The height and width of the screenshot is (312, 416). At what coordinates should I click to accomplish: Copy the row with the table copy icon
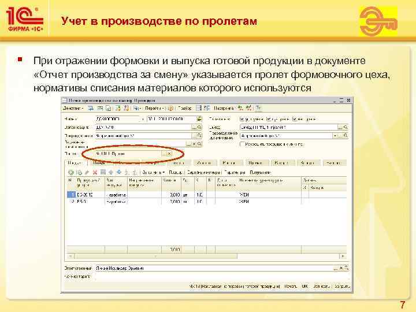pos(79,172)
